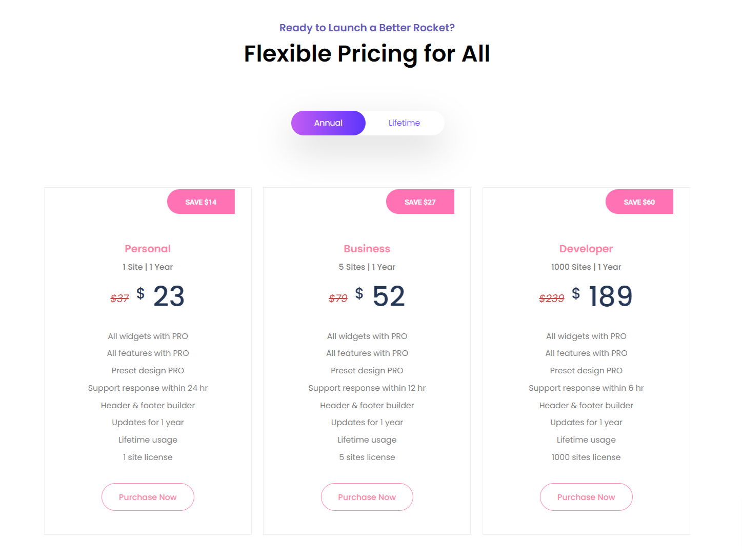This screenshot has width=742, height=559.
Task: Click the '1000 sites license' feature line
Action: click(x=586, y=457)
